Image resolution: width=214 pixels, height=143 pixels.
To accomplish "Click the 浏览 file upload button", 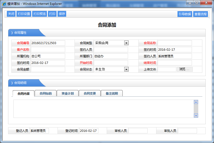I will [x=185, y=69].
